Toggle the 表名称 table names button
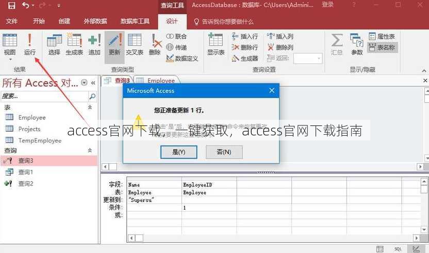Screen dimensions: 429x253 click(x=382, y=48)
